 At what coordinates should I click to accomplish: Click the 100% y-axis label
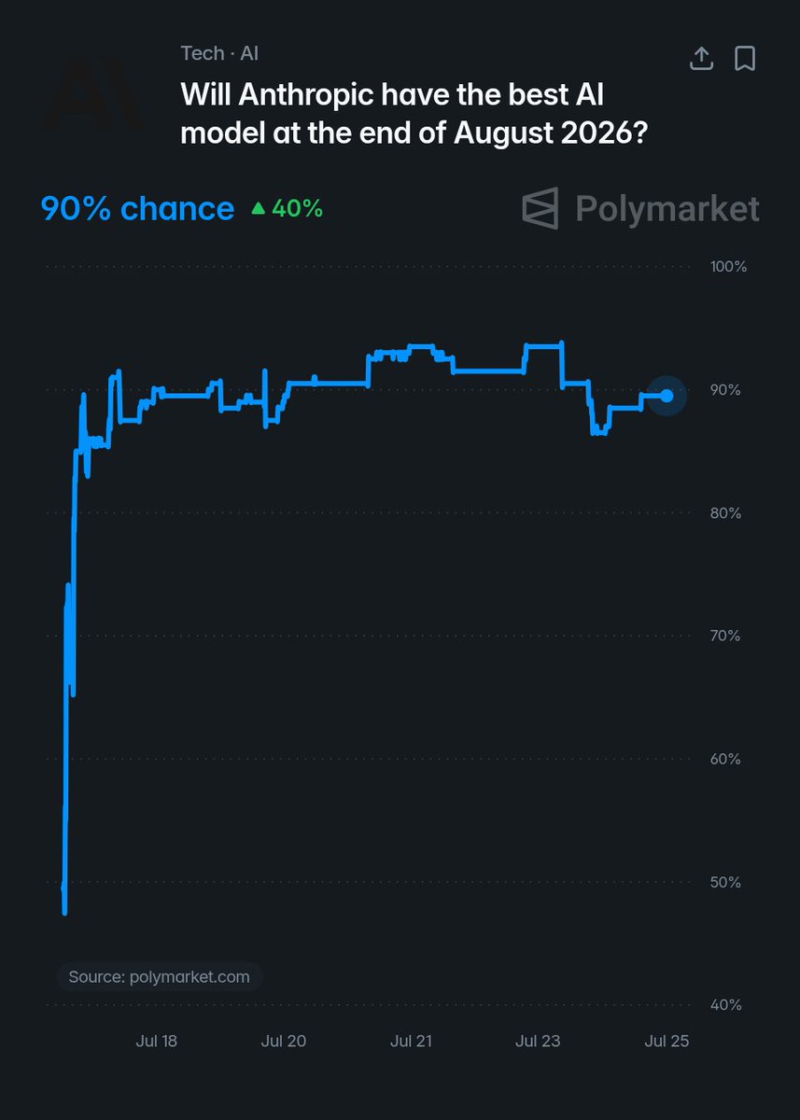(x=728, y=267)
